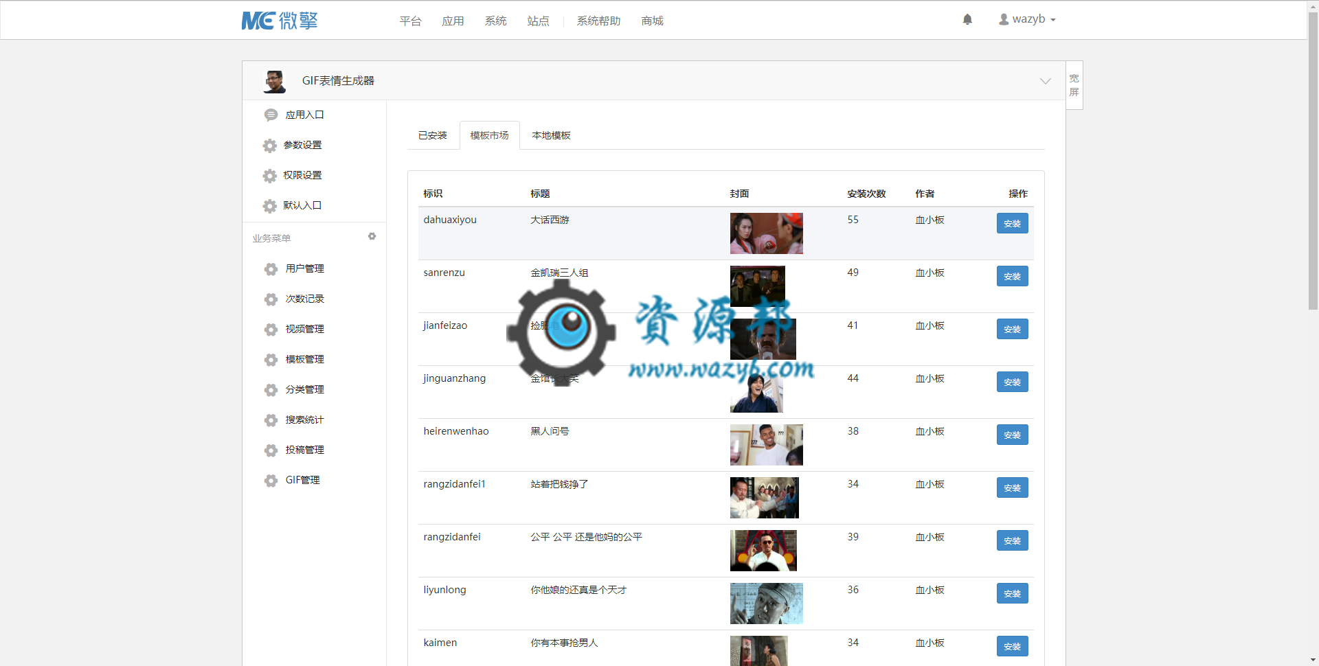Open the 模板管理 sidebar link

304,359
